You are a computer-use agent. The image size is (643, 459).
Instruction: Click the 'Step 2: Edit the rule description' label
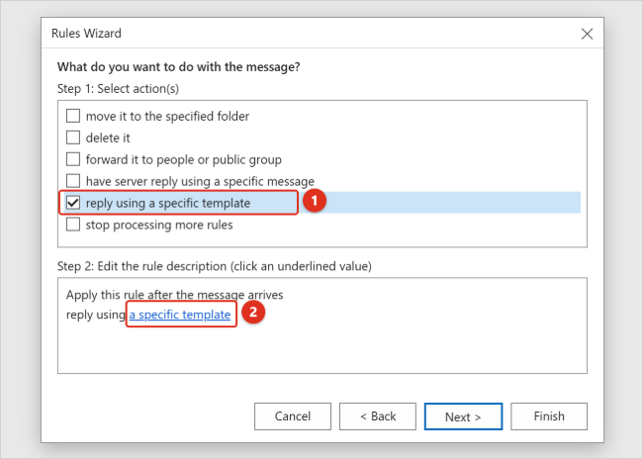coord(215,266)
